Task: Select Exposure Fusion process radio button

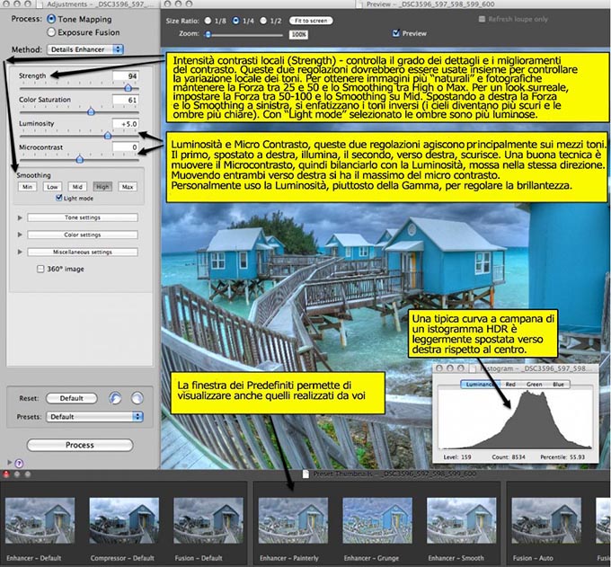Action: coord(50,32)
